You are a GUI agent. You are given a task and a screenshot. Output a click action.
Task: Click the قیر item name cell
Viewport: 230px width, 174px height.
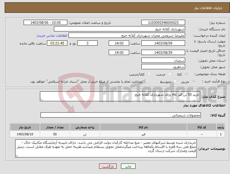pos(143,134)
